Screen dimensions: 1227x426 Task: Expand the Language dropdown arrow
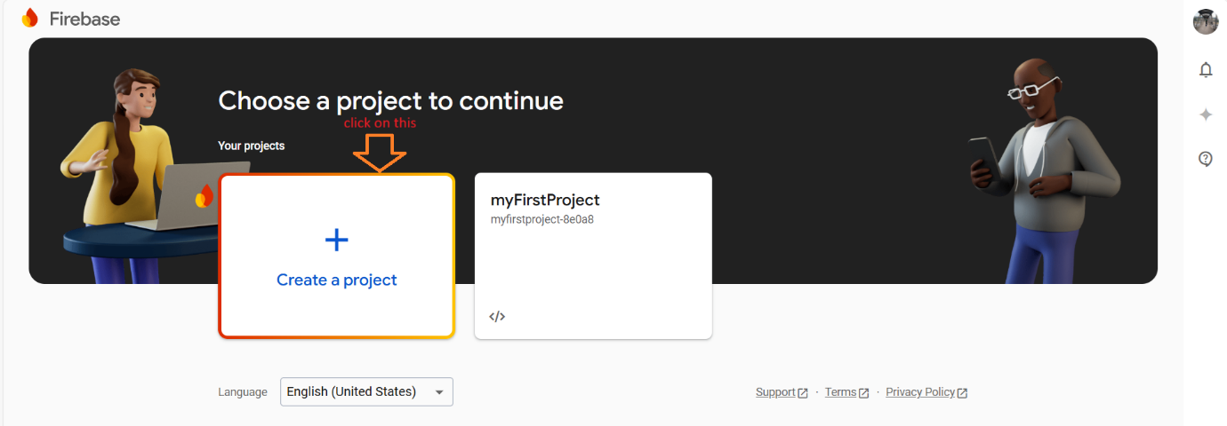point(438,392)
